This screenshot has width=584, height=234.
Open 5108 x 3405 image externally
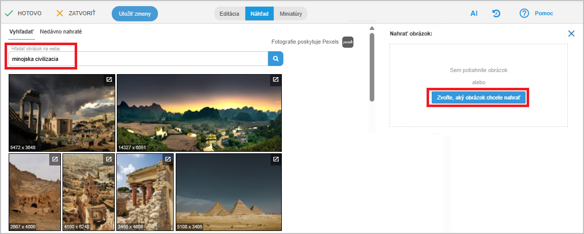276,159
